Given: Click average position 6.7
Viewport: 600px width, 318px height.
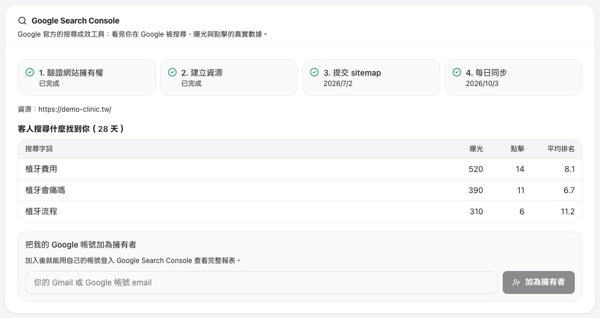Looking at the screenshot, I should 569,190.
